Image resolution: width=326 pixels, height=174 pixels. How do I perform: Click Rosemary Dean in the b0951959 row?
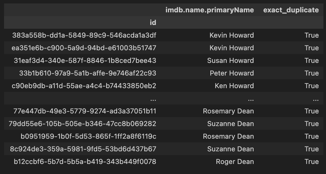click(x=228, y=136)
